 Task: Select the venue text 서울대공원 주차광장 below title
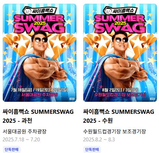coord(25,131)
